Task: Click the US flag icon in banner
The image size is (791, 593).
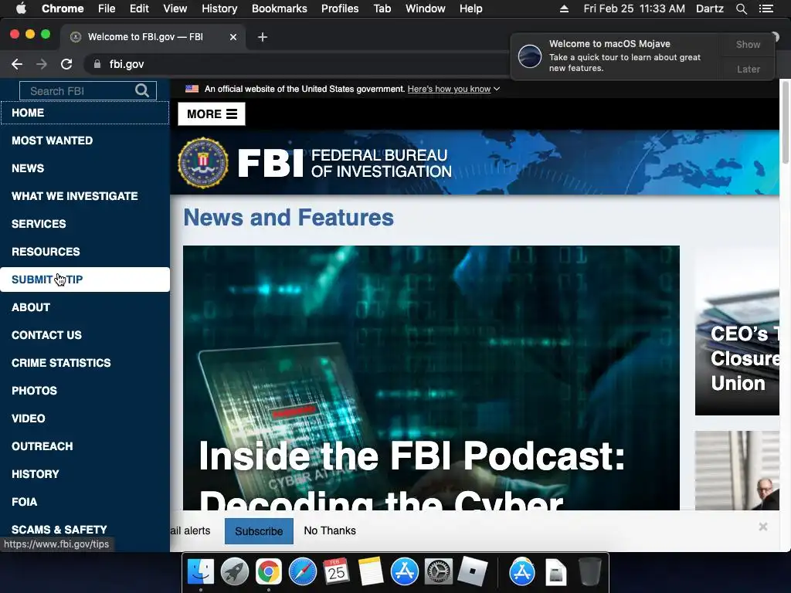Action: coord(192,89)
